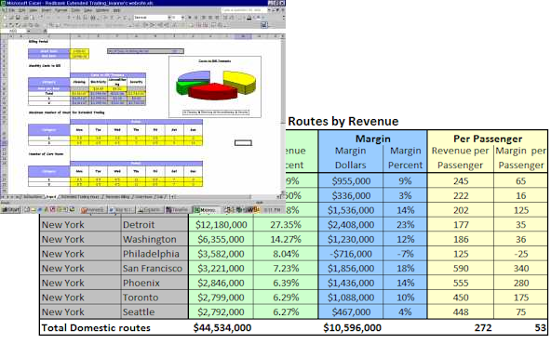The height and width of the screenshot is (344, 551).
Task: Click the 'Per Passenger' group header
Action: point(488,139)
